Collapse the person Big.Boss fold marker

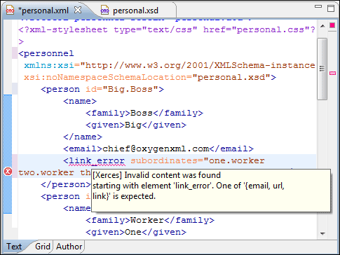[x=15, y=88]
